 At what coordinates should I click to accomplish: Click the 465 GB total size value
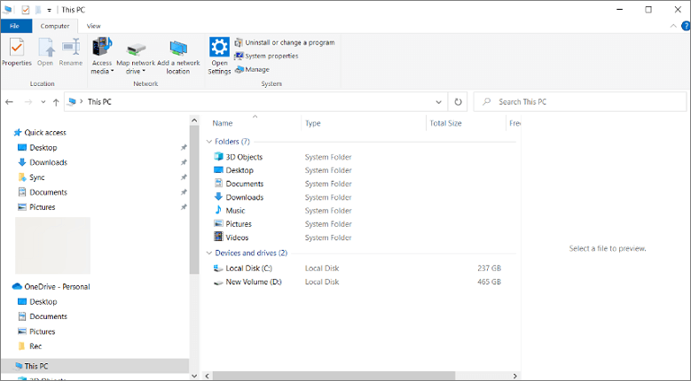[489, 282]
